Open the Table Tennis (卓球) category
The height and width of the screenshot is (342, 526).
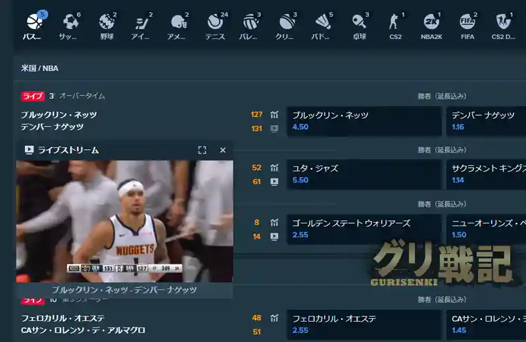[358, 26]
